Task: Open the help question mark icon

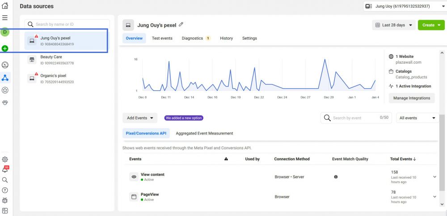Action: pyautogui.click(x=5, y=191)
